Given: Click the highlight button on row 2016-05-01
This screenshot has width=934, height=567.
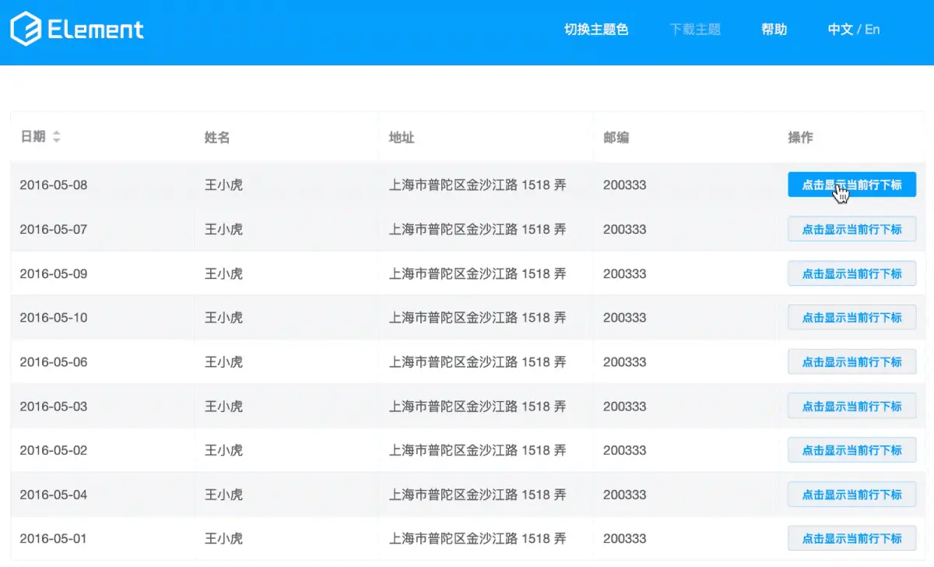Looking at the screenshot, I should pyautogui.click(x=851, y=538).
